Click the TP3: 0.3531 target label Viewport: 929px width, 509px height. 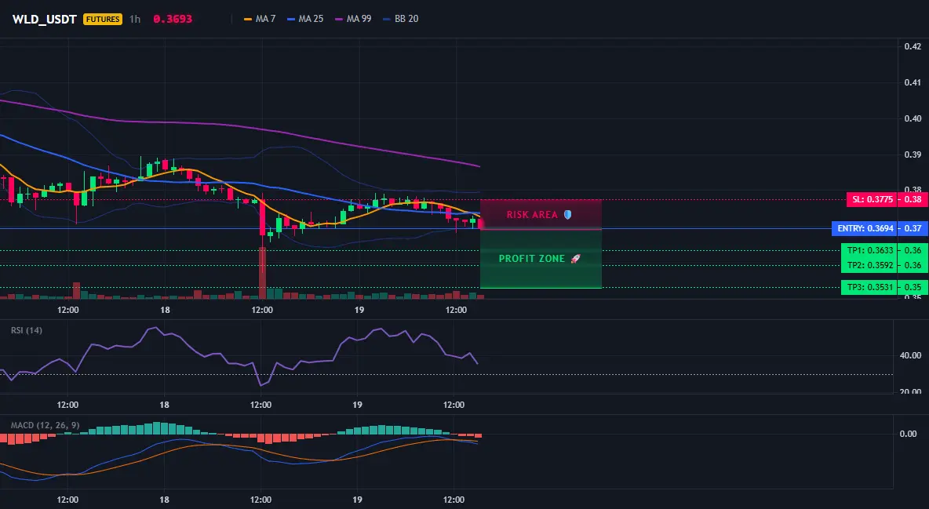tap(869, 287)
